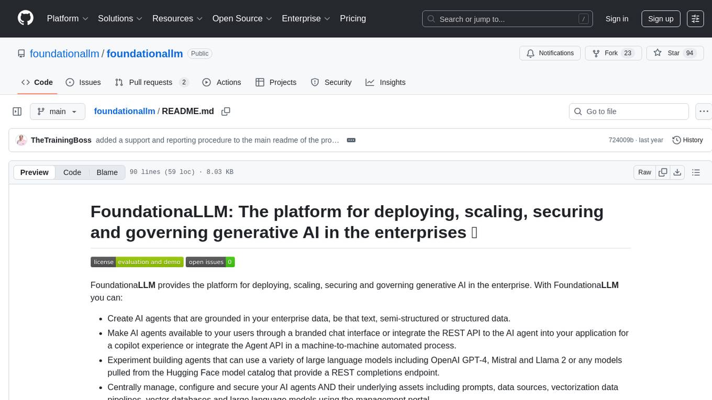Click the fork count 23
712x400 pixels.
(x=628, y=53)
